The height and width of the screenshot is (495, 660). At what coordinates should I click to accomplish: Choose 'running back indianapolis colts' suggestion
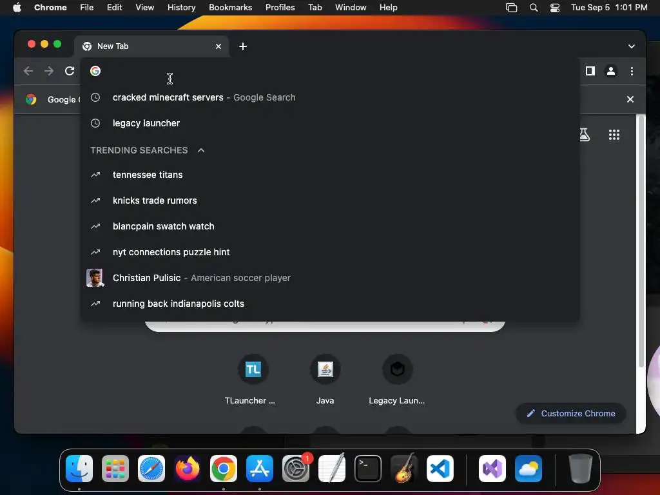330,304
